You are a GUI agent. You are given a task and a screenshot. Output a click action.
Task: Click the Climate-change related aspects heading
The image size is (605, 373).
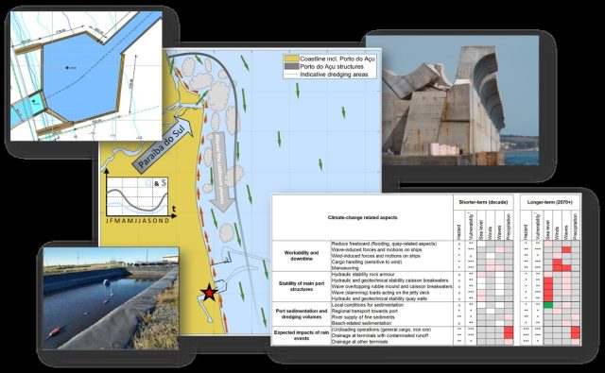362,218
